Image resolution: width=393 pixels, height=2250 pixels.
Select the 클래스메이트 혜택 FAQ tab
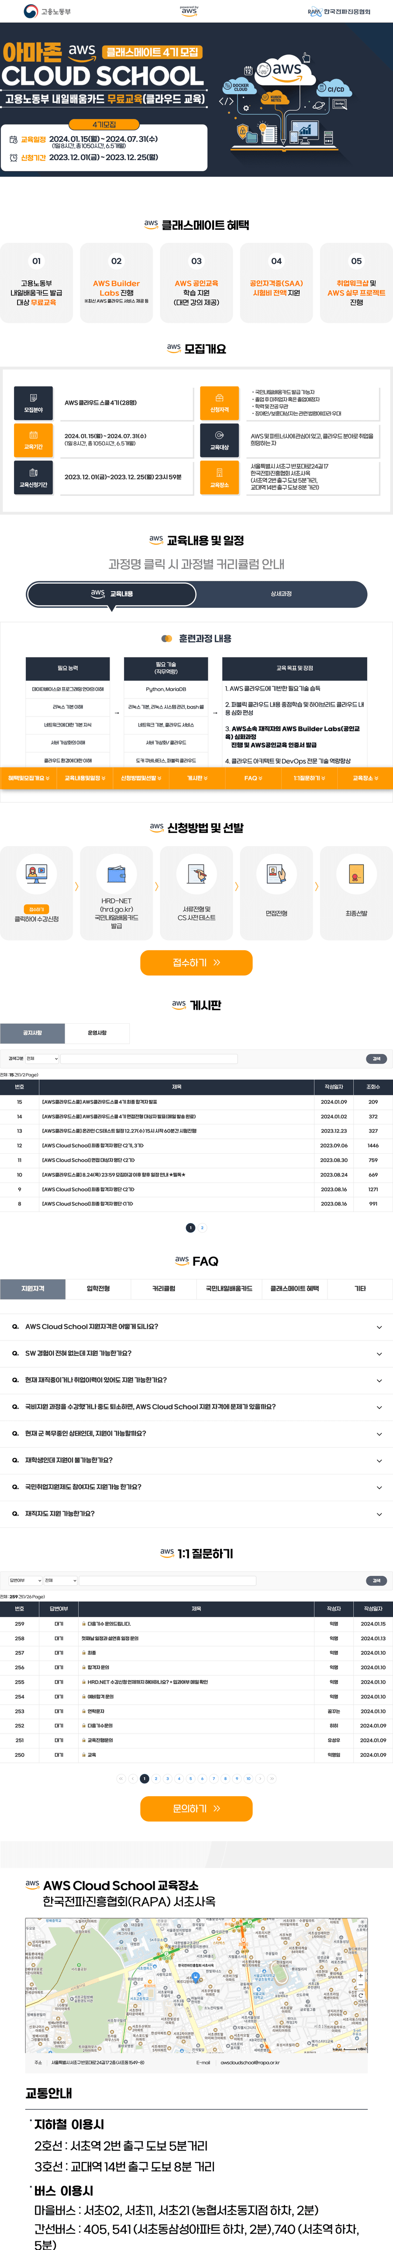[x=295, y=1288]
